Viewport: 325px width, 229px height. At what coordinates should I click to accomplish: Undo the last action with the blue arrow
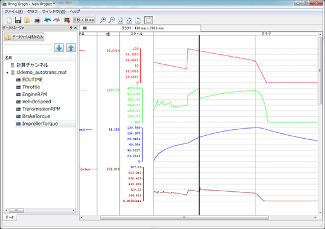[48, 20]
